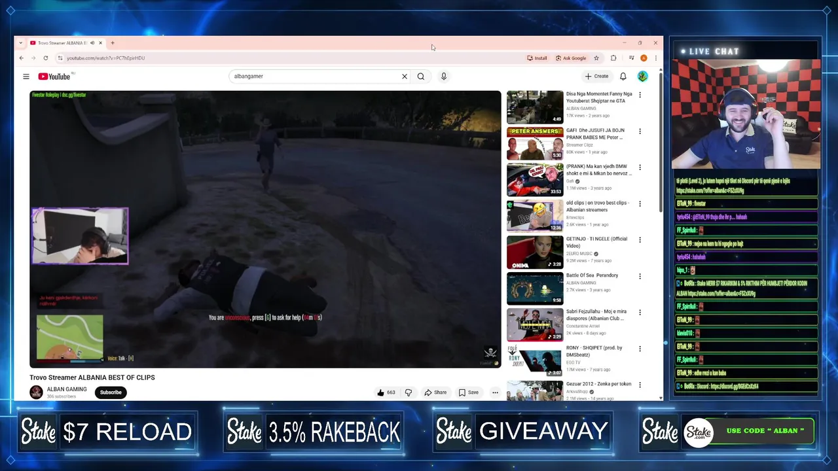Dislike the video

pyautogui.click(x=409, y=392)
